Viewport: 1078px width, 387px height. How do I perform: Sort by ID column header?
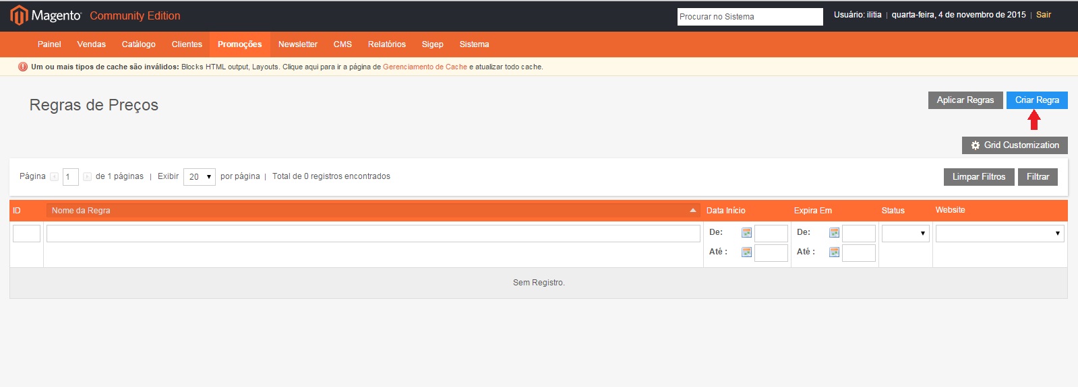coord(17,211)
